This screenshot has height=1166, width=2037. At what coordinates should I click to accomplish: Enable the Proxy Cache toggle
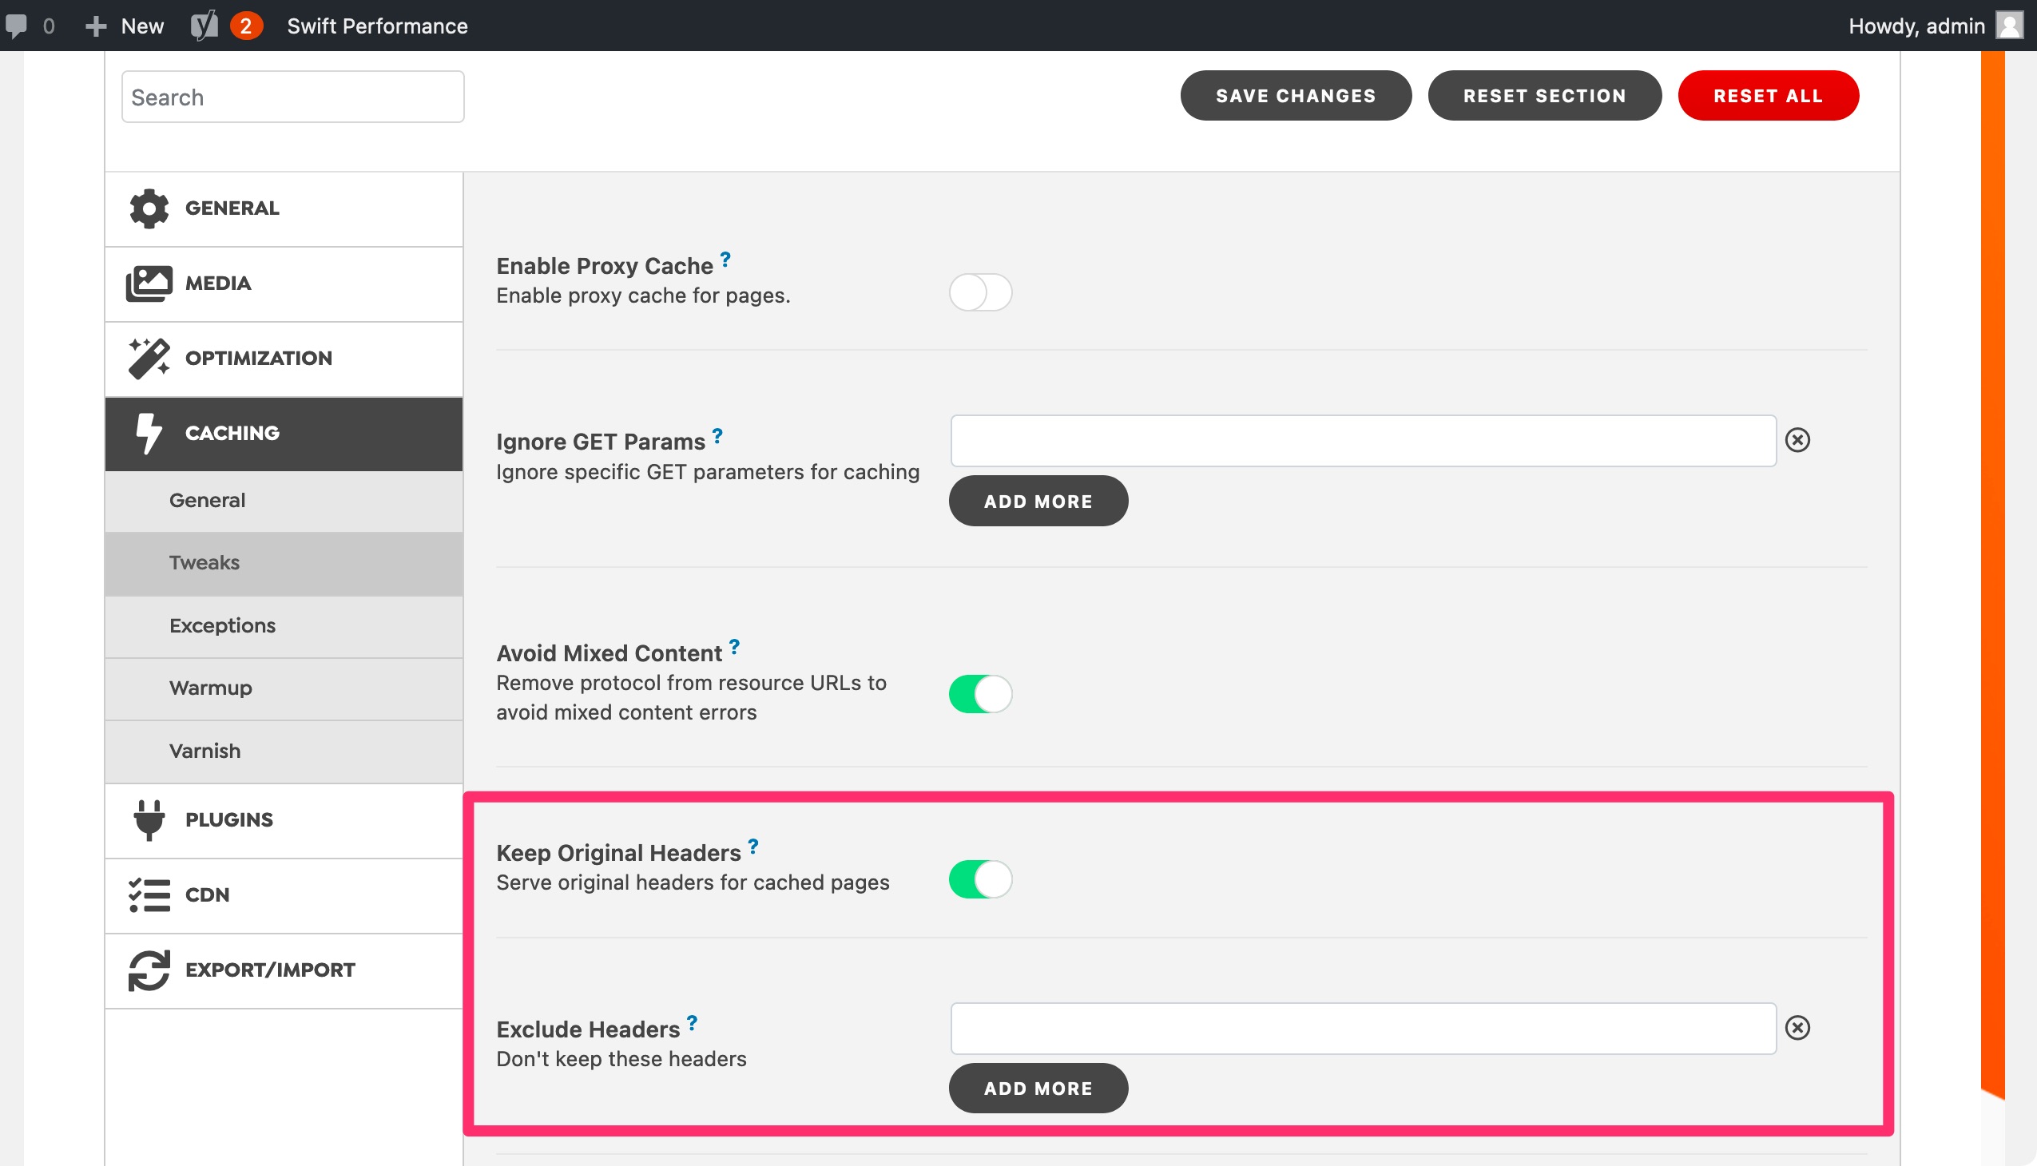coord(980,292)
